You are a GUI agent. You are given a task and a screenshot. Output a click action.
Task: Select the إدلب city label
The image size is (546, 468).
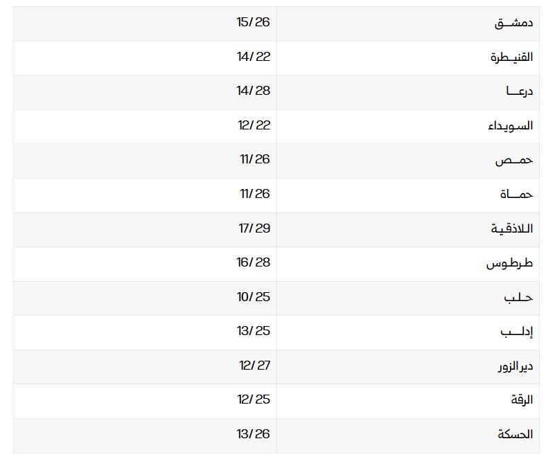(517, 332)
